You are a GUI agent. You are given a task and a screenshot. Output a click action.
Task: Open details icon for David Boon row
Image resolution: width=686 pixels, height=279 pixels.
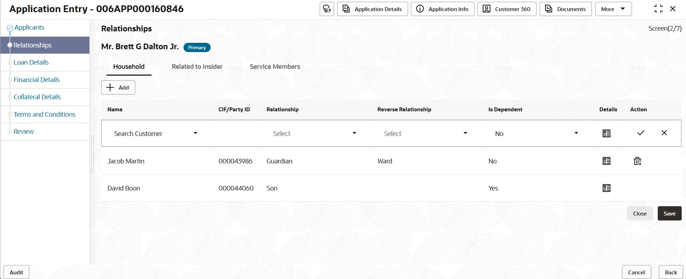(606, 188)
